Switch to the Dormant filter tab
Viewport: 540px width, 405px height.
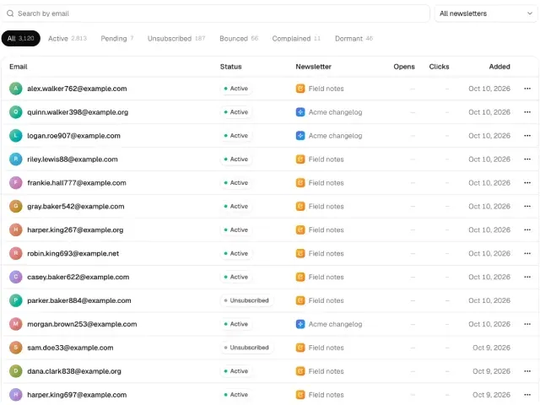(x=354, y=38)
